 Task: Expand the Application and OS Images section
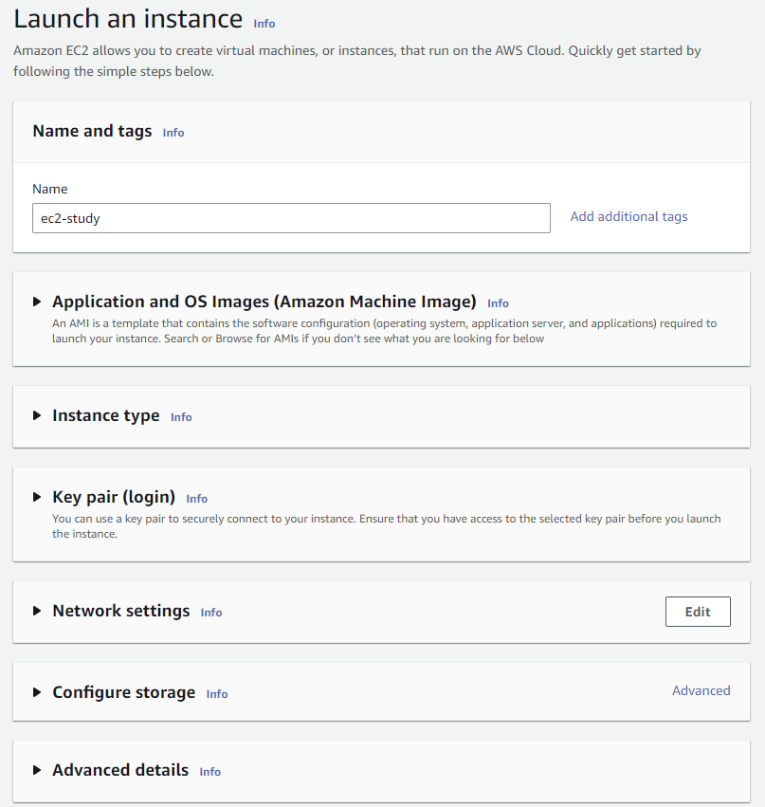pyautogui.click(x=37, y=302)
